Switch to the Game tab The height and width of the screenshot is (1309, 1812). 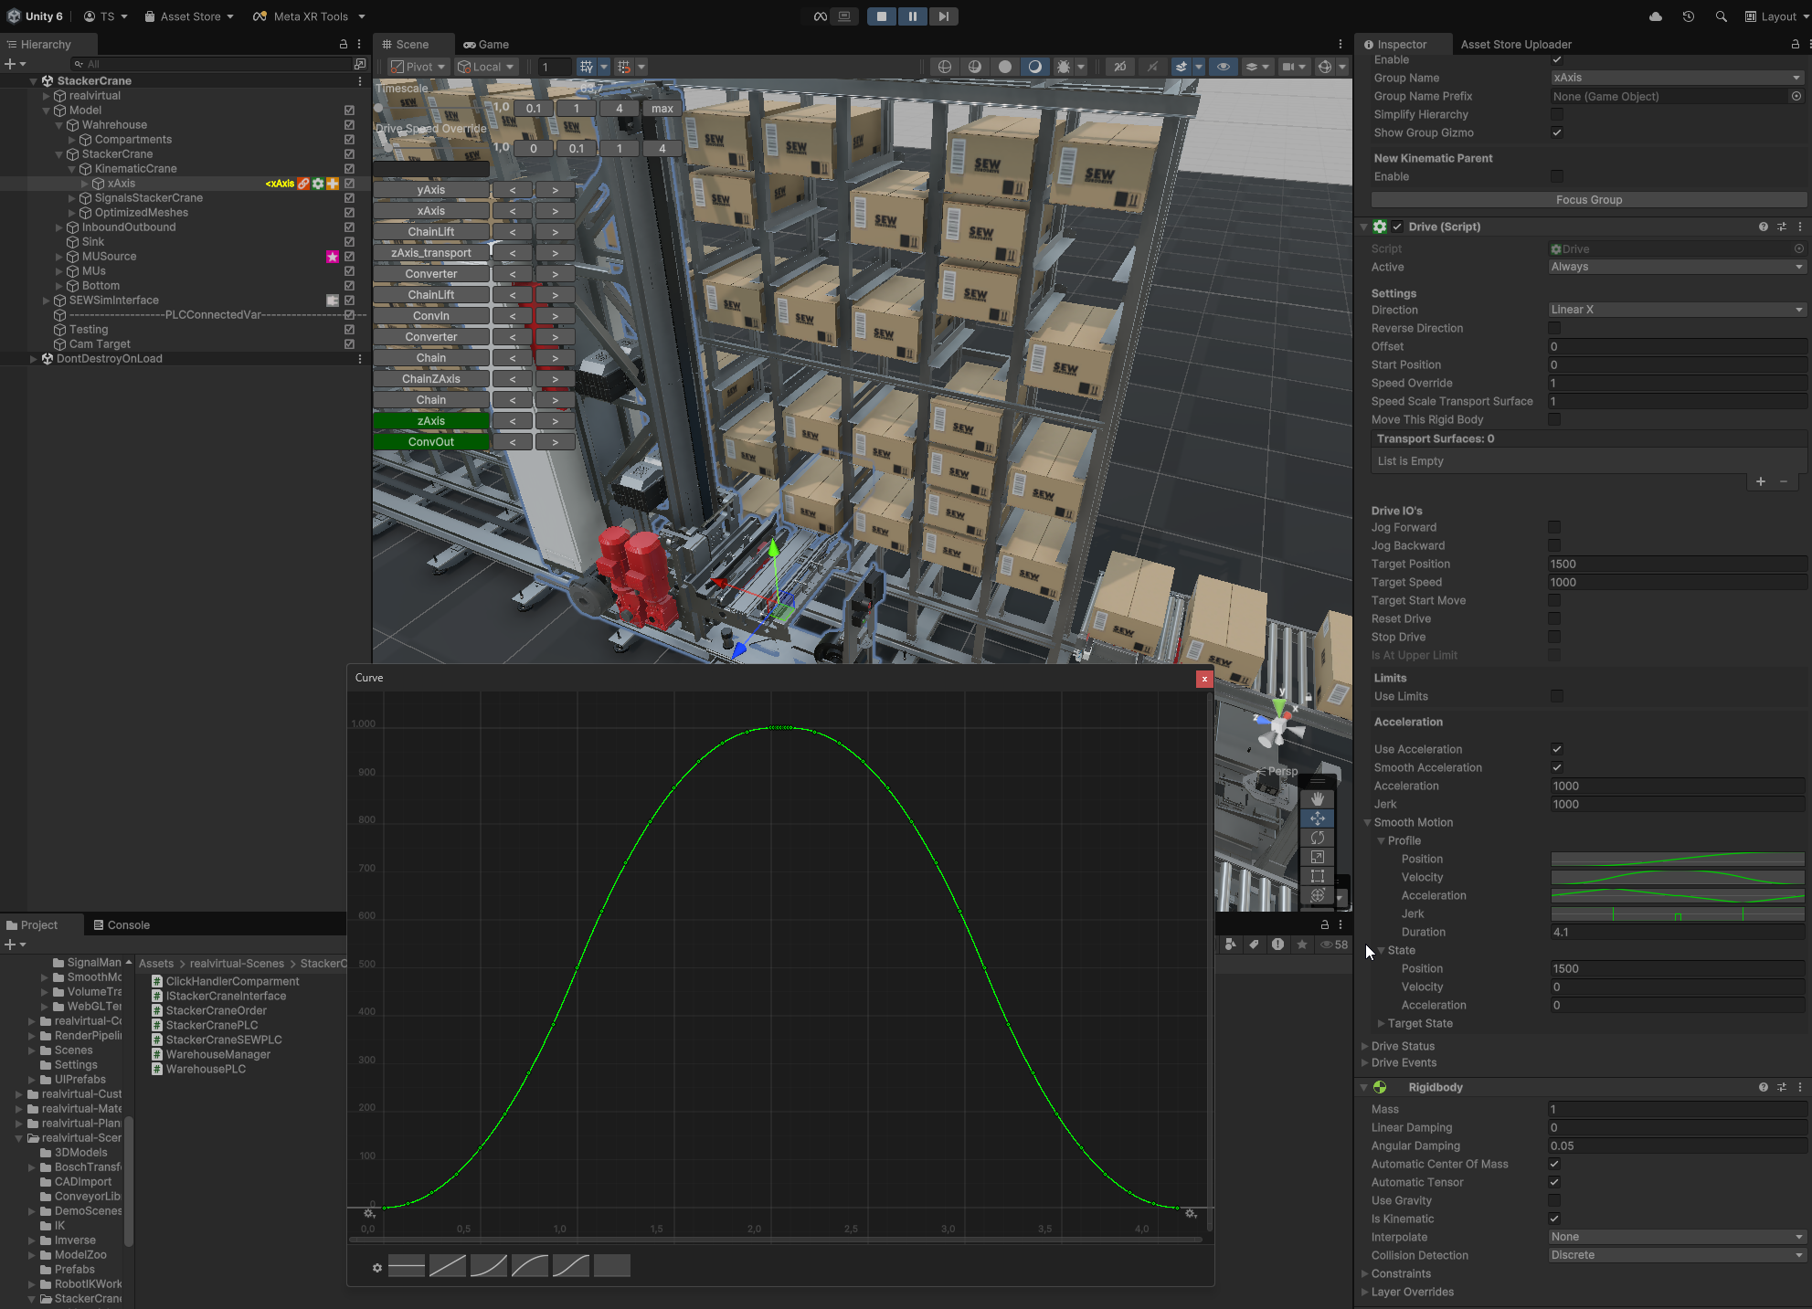point(486,44)
